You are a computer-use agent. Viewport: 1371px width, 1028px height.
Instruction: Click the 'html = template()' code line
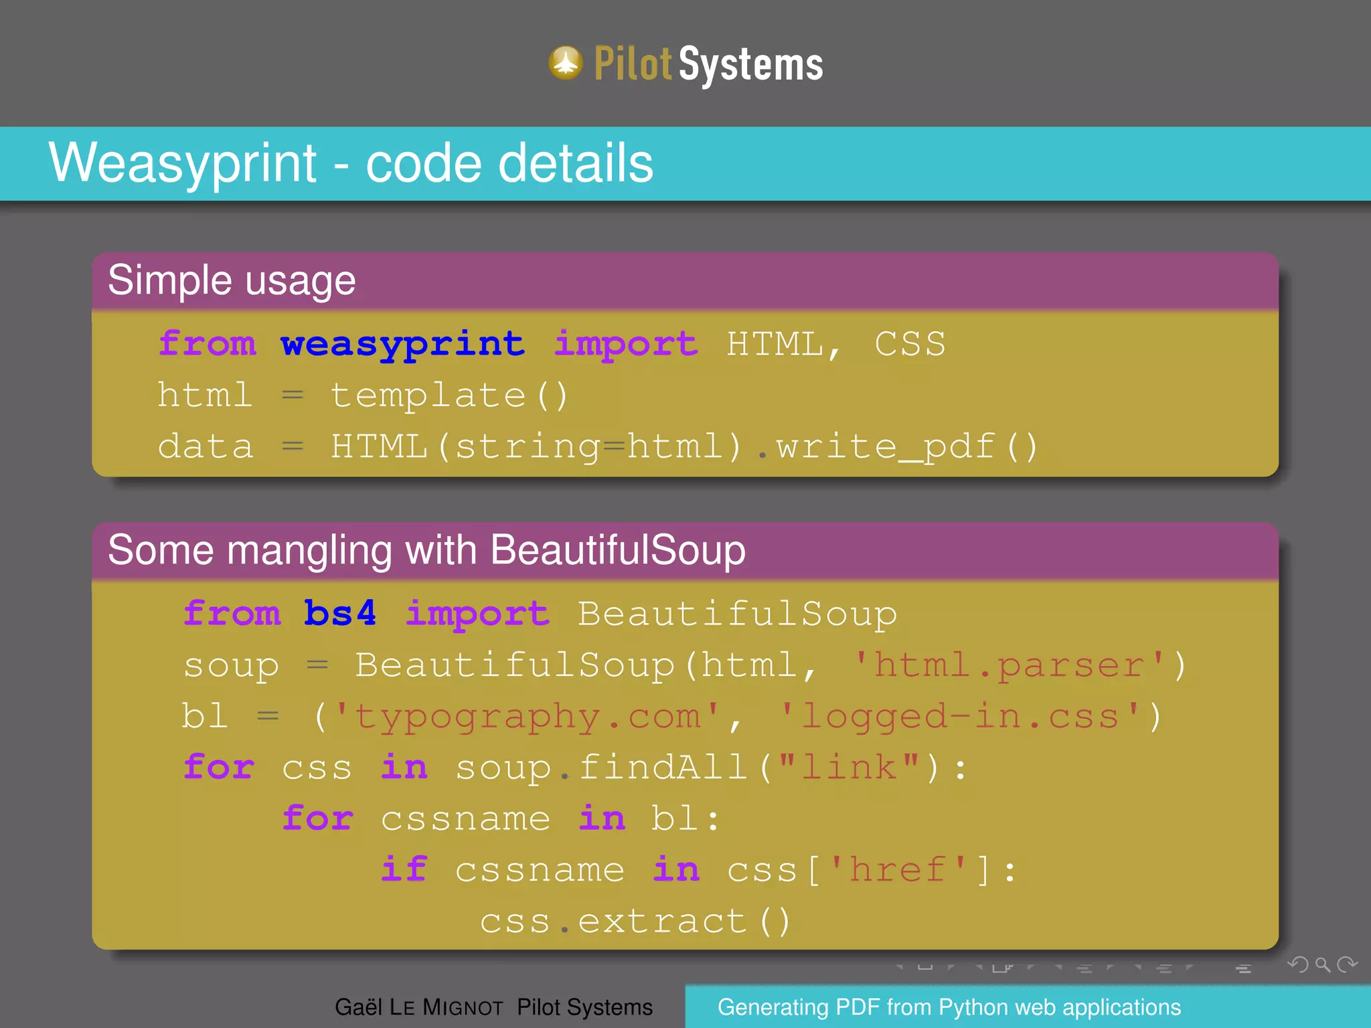pyautogui.click(x=363, y=395)
